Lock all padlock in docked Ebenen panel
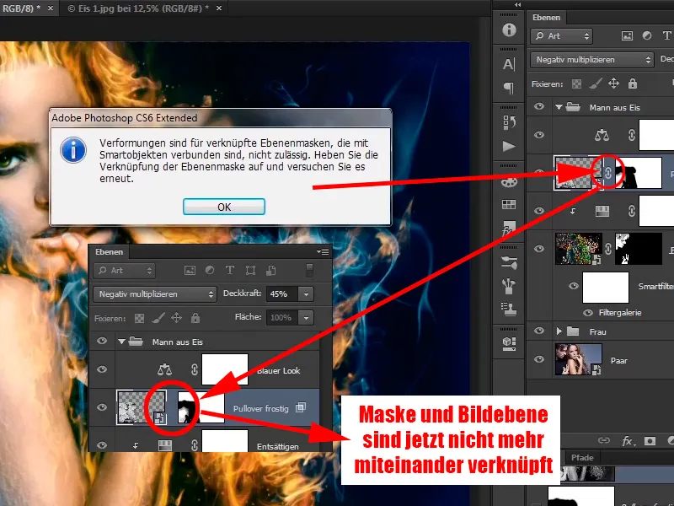 pyautogui.click(x=633, y=83)
